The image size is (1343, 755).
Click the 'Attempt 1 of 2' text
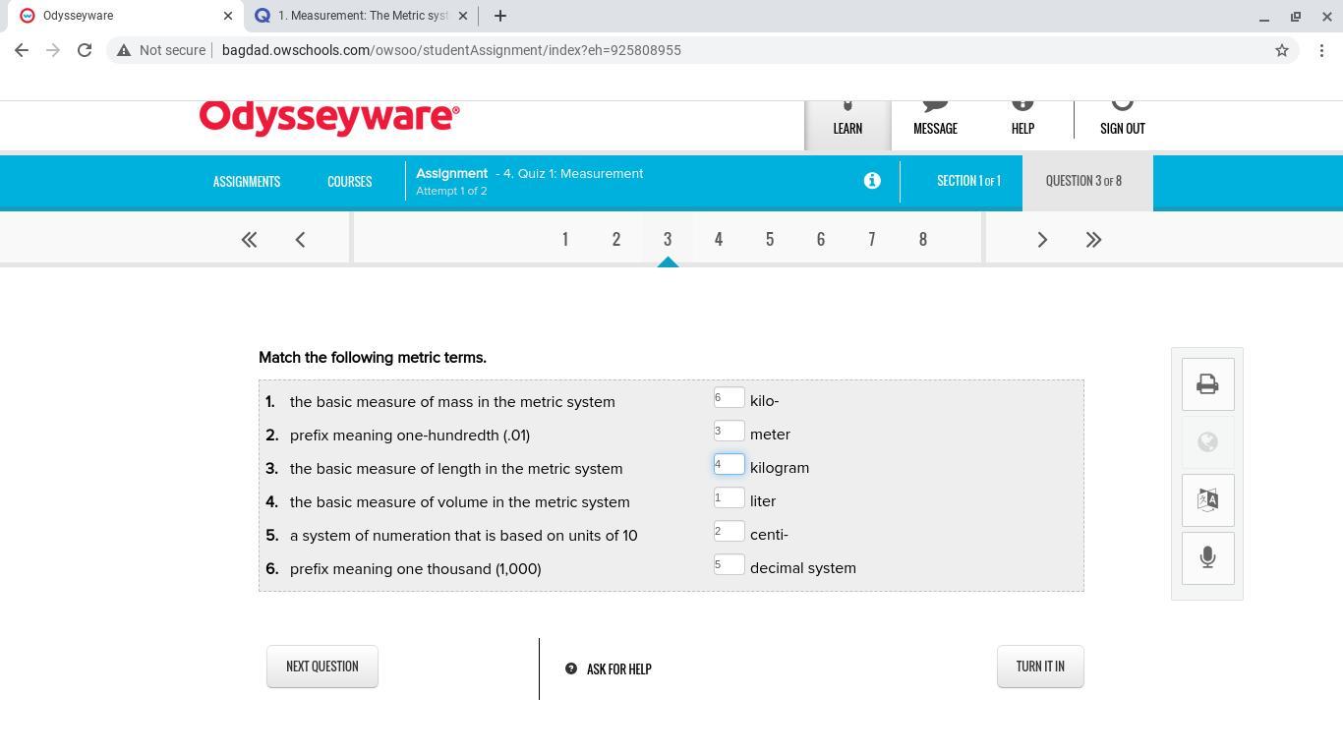click(x=451, y=191)
